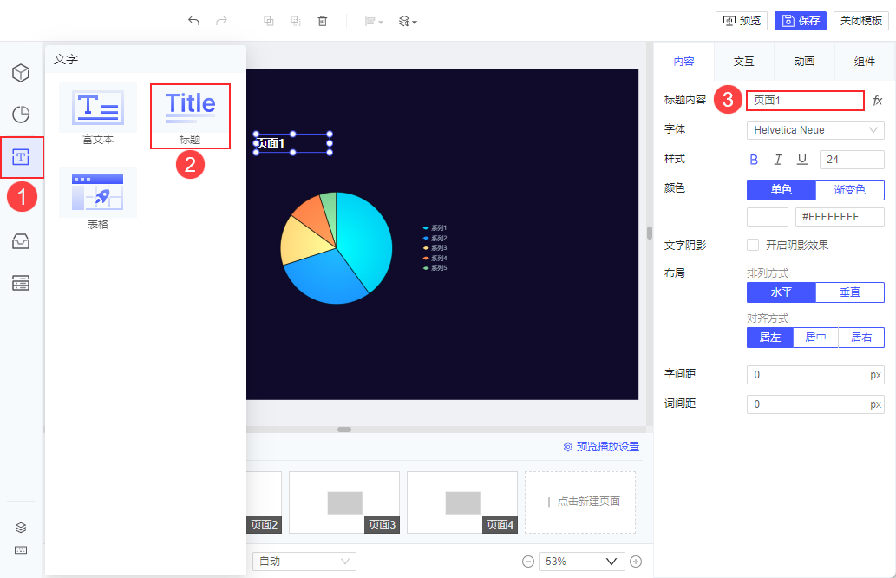Insert a 标题 Title text element

[x=190, y=116]
